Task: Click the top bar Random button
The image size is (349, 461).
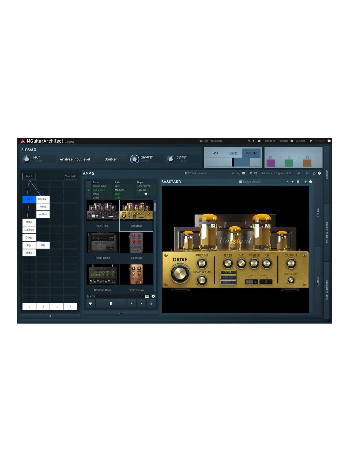Action: pos(270,141)
